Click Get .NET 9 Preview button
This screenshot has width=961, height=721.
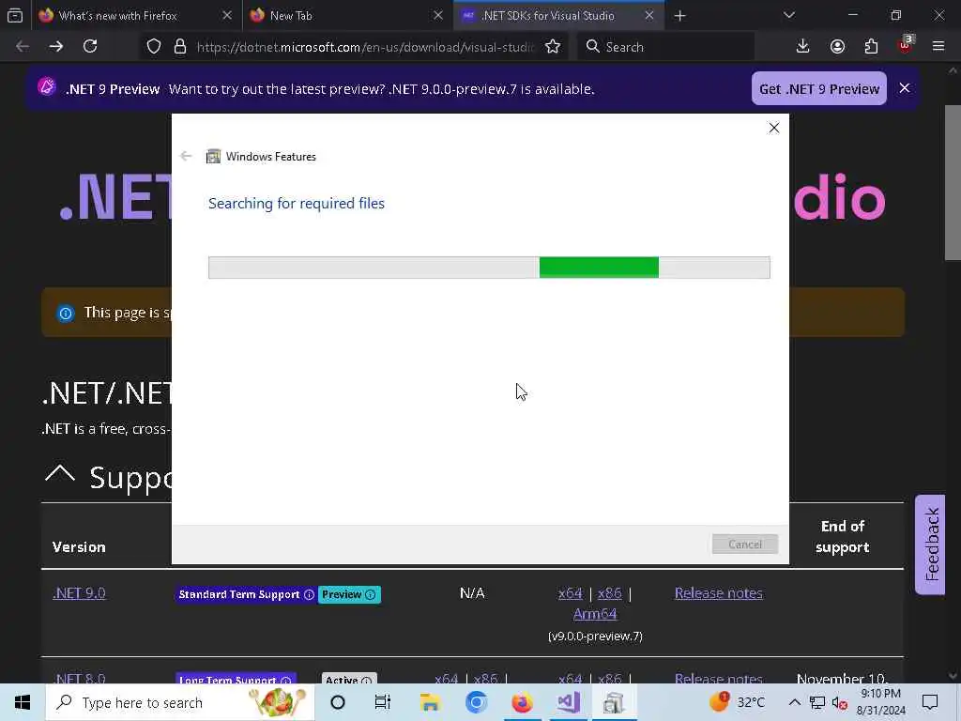[x=818, y=89]
